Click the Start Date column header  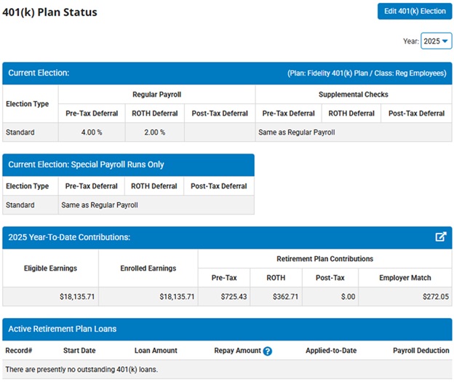coord(79,351)
